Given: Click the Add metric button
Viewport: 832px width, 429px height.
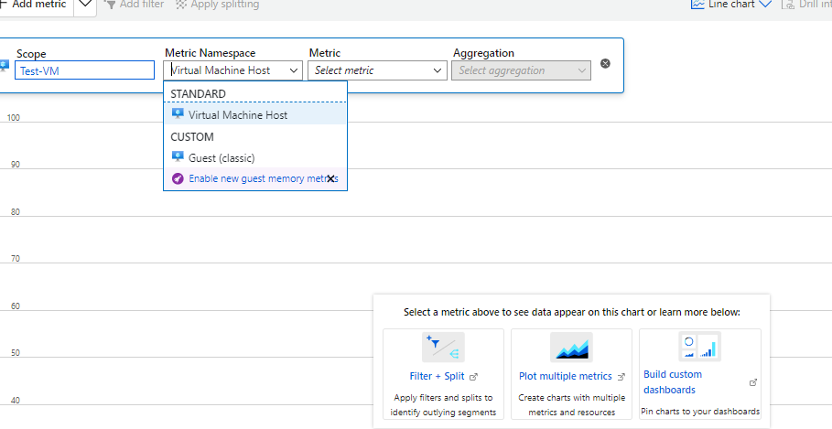Looking at the screenshot, I should (x=34, y=5).
